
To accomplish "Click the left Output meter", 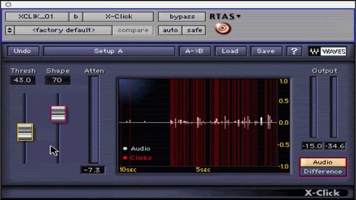I will 313,107.
